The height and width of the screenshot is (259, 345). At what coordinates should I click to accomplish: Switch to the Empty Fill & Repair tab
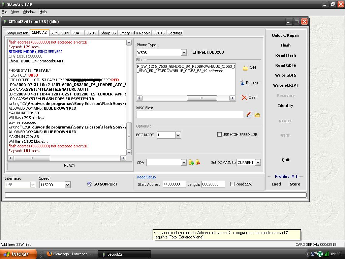[x=135, y=33]
